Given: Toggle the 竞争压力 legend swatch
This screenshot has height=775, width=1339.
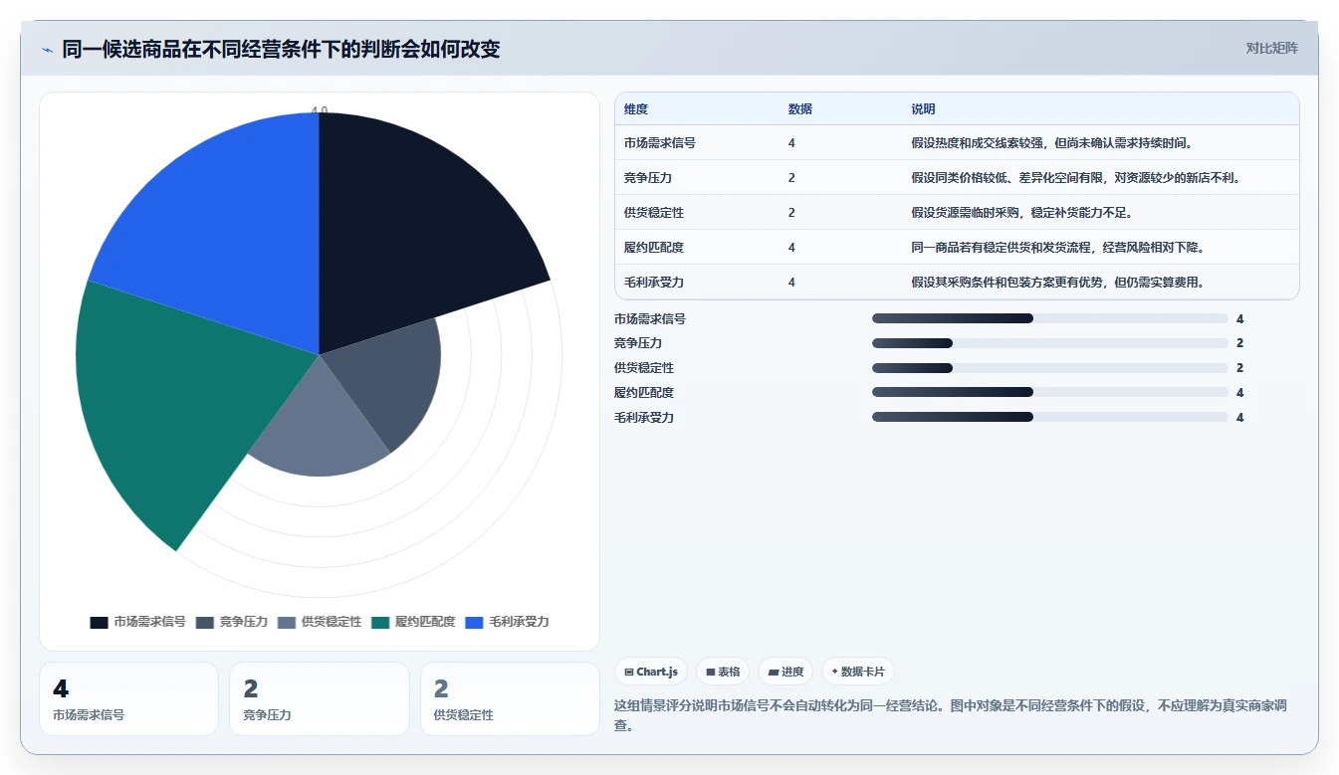Looking at the screenshot, I should coord(205,622).
